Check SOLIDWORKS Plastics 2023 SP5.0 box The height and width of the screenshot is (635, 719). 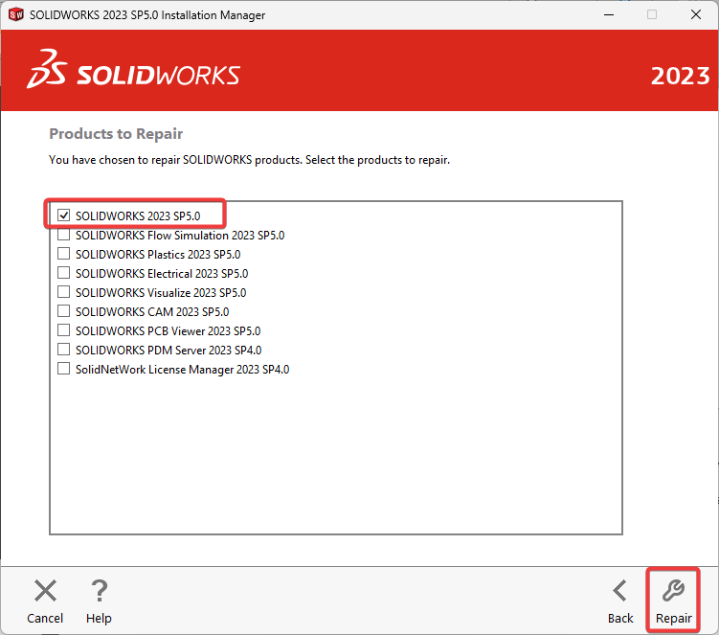pos(64,254)
